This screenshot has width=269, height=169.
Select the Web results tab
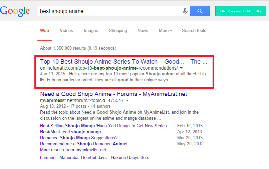tap(44, 30)
